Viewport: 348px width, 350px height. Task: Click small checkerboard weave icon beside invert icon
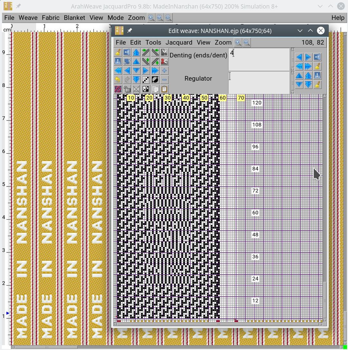(146, 80)
